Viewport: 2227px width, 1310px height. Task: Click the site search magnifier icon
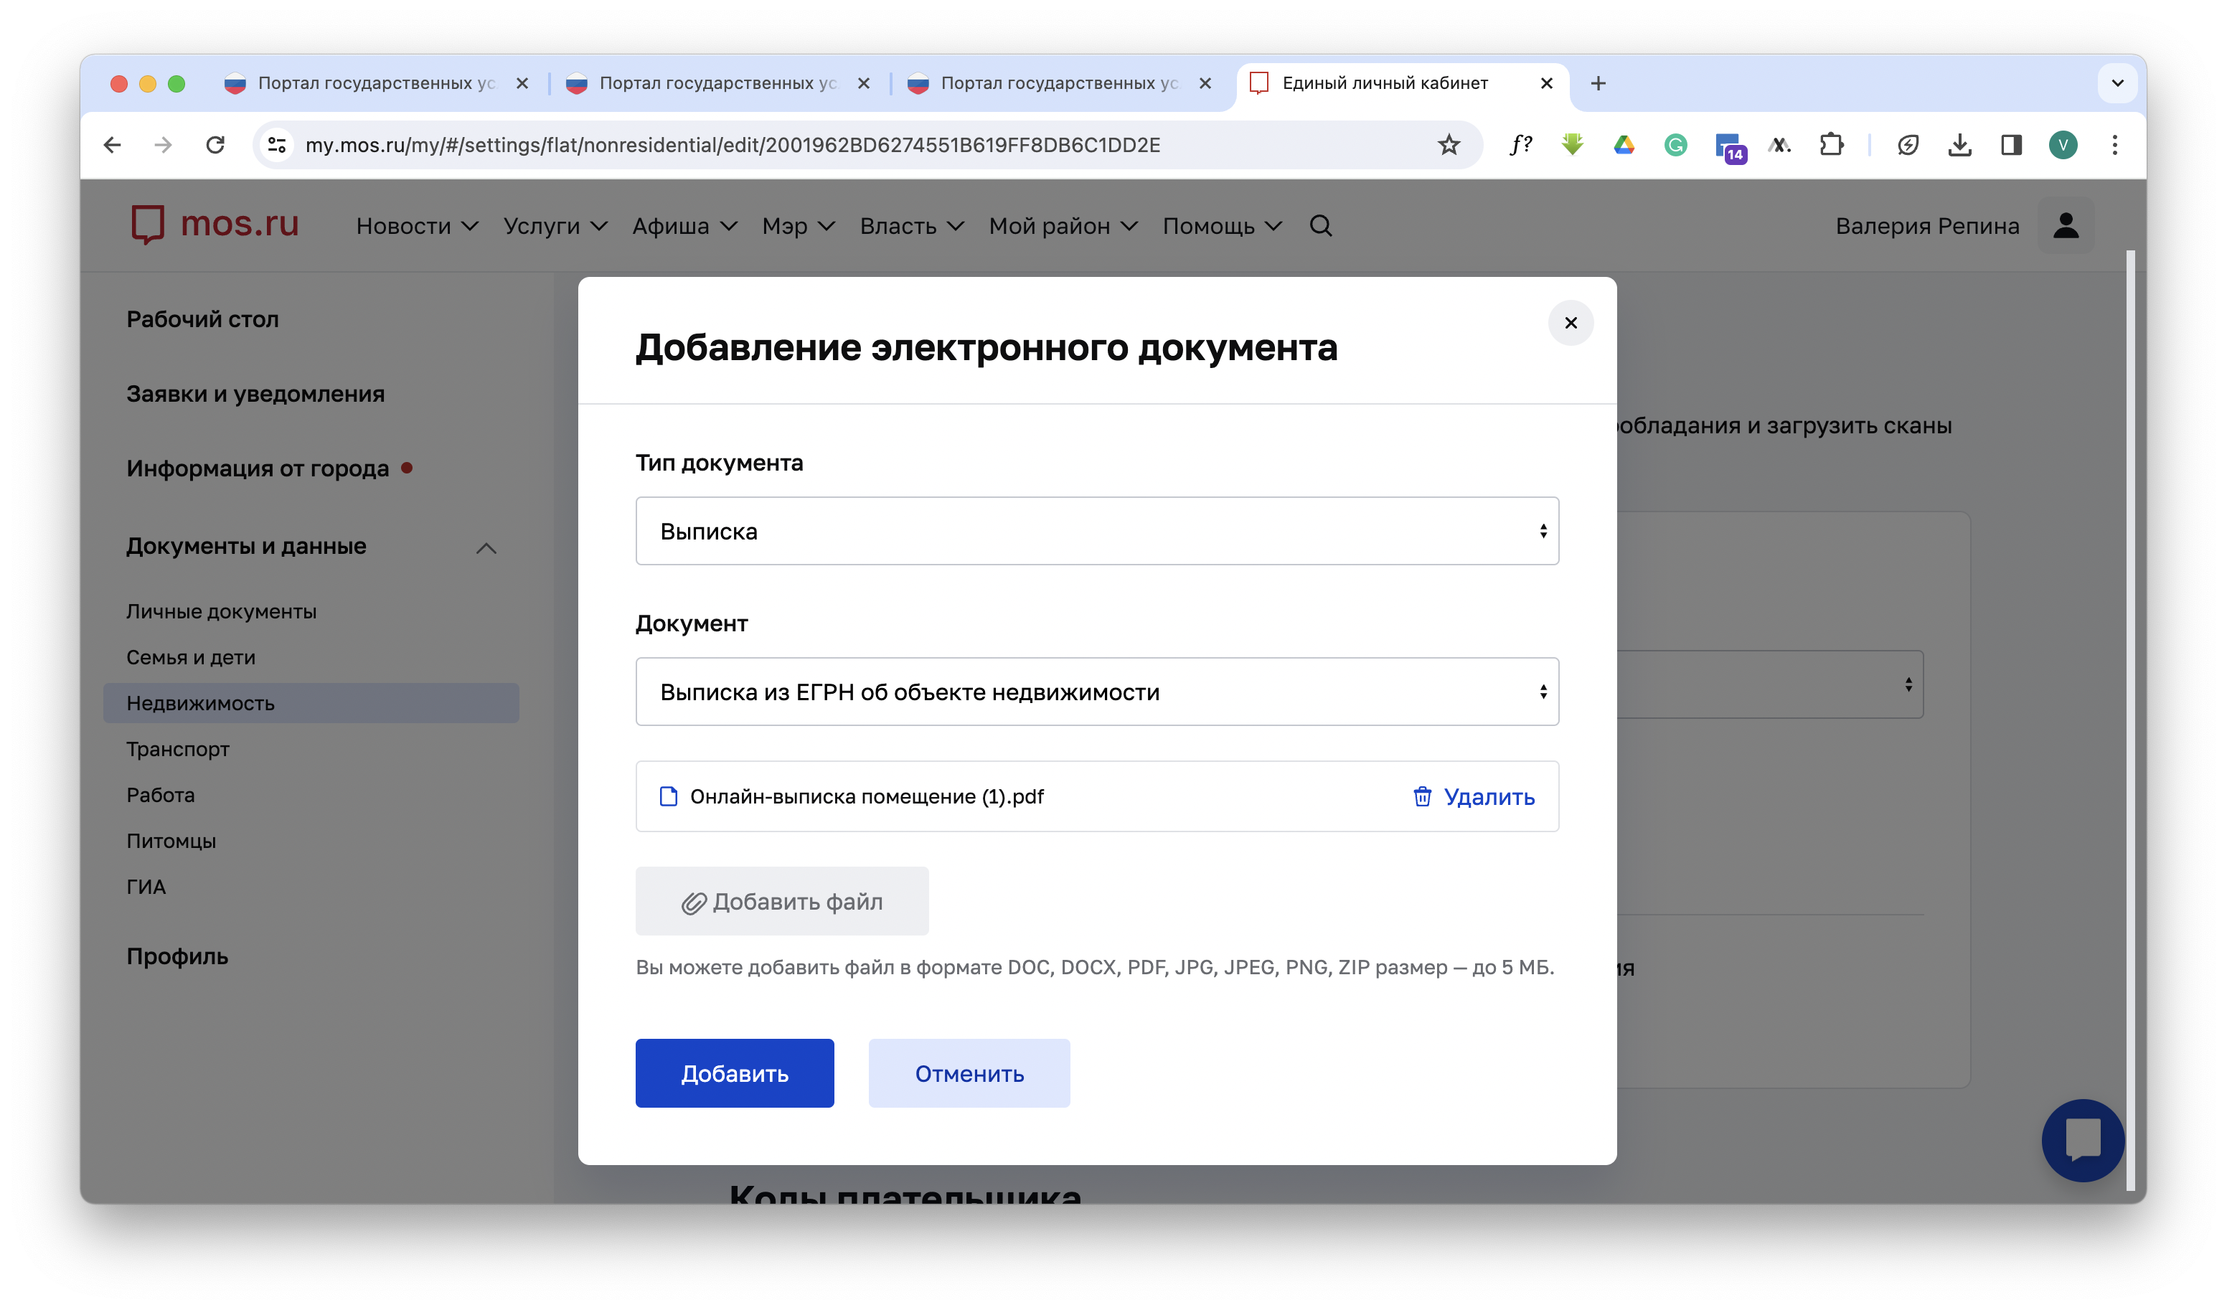[x=1320, y=226]
